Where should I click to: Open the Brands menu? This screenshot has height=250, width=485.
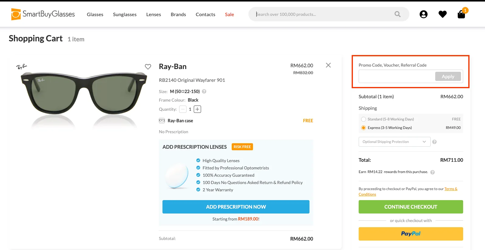178,14
